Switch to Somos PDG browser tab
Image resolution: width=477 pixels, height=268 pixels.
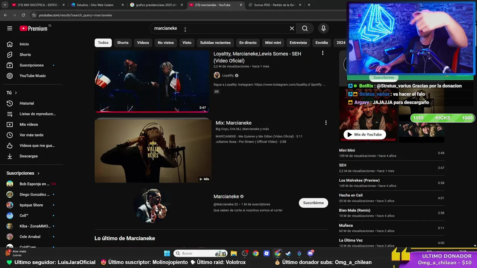coord(275,5)
